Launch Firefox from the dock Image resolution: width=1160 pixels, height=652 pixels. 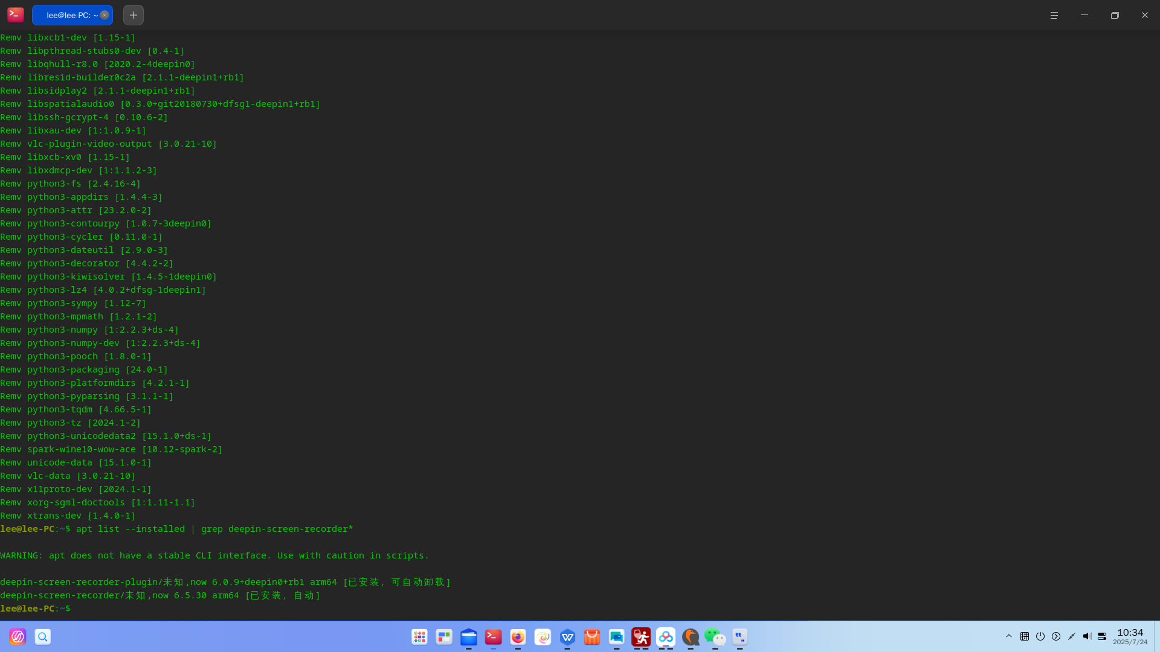(518, 636)
